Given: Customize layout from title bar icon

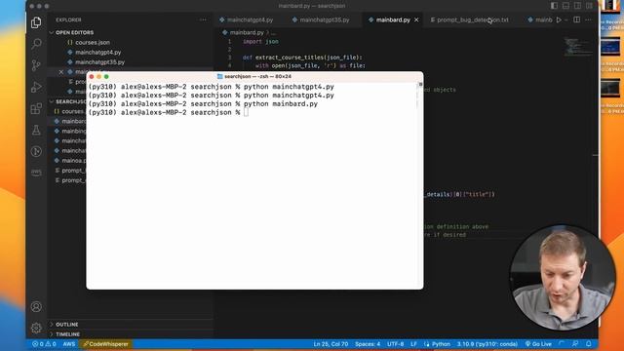Looking at the screenshot, I should (589, 6).
